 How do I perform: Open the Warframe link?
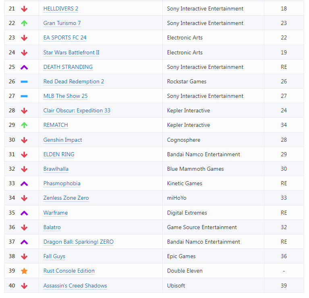pyautogui.click(x=55, y=213)
